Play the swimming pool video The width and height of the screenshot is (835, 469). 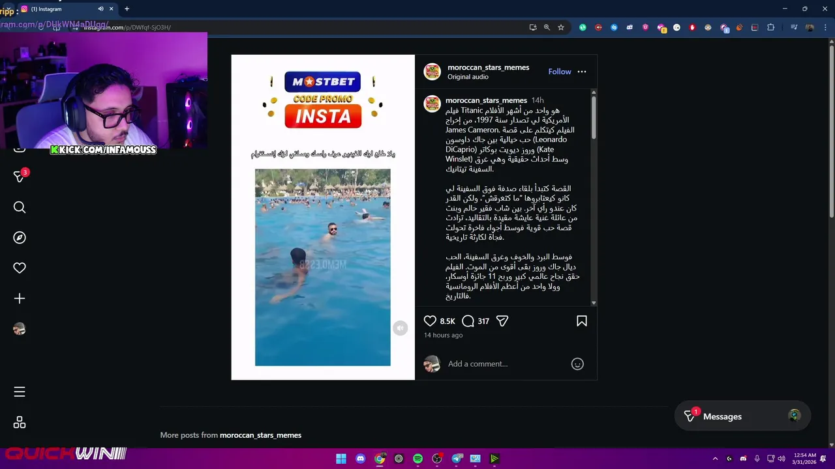323,267
